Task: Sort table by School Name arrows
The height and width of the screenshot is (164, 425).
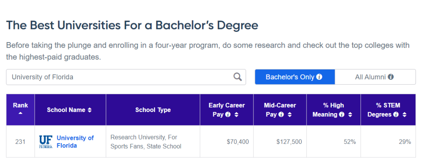Action: pos(89,110)
